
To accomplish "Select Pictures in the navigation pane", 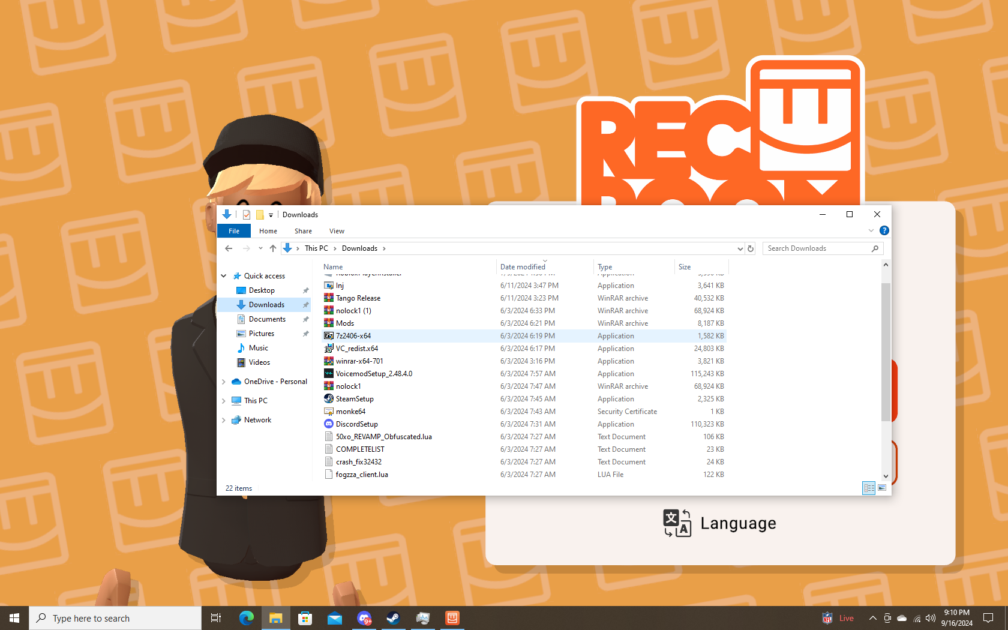I will pyautogui.click(x=262, y=334).
